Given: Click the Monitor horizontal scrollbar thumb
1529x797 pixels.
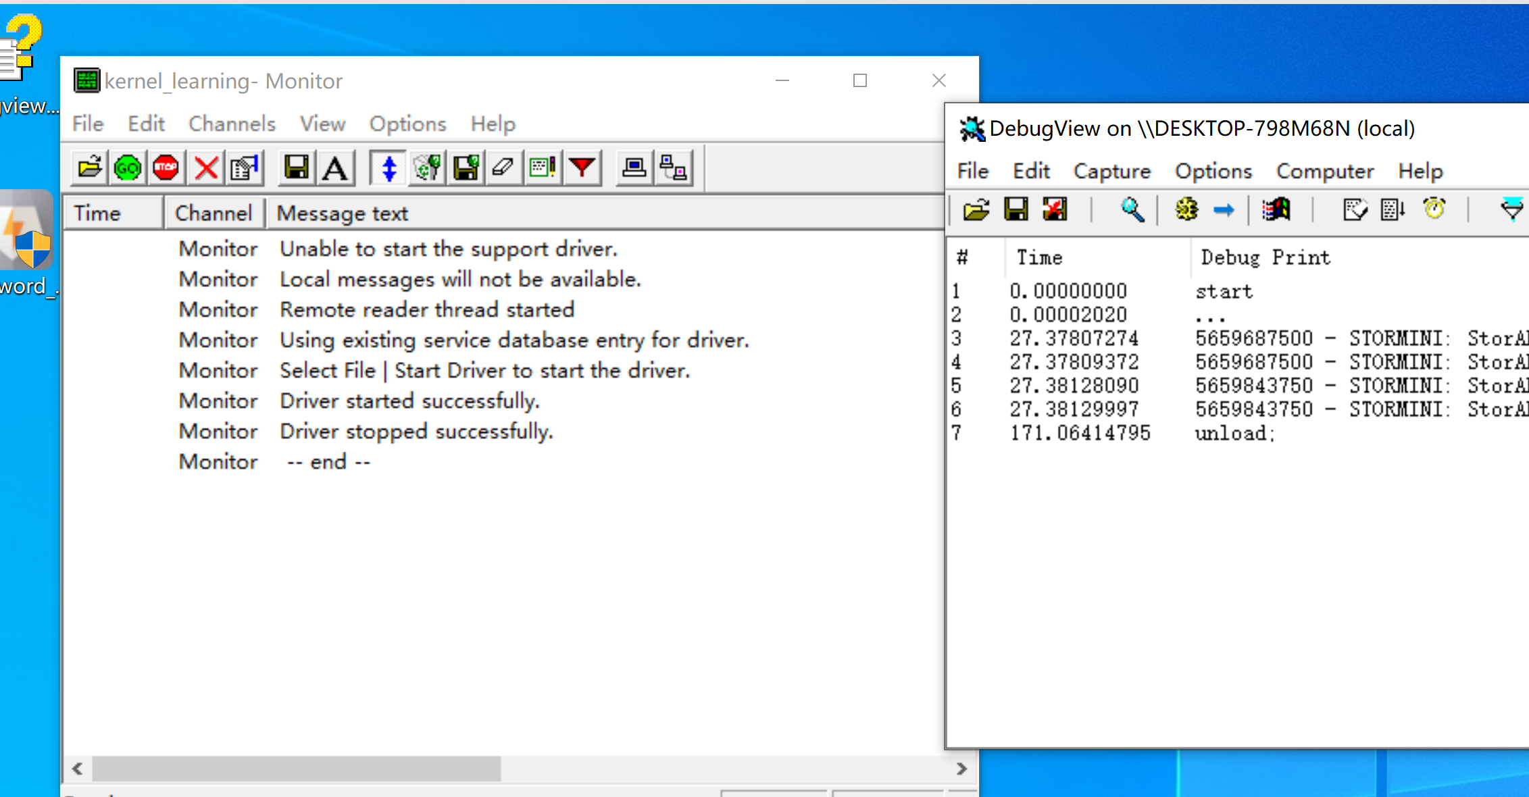Looking at the screenshot, I should click(x=296, y=769).
